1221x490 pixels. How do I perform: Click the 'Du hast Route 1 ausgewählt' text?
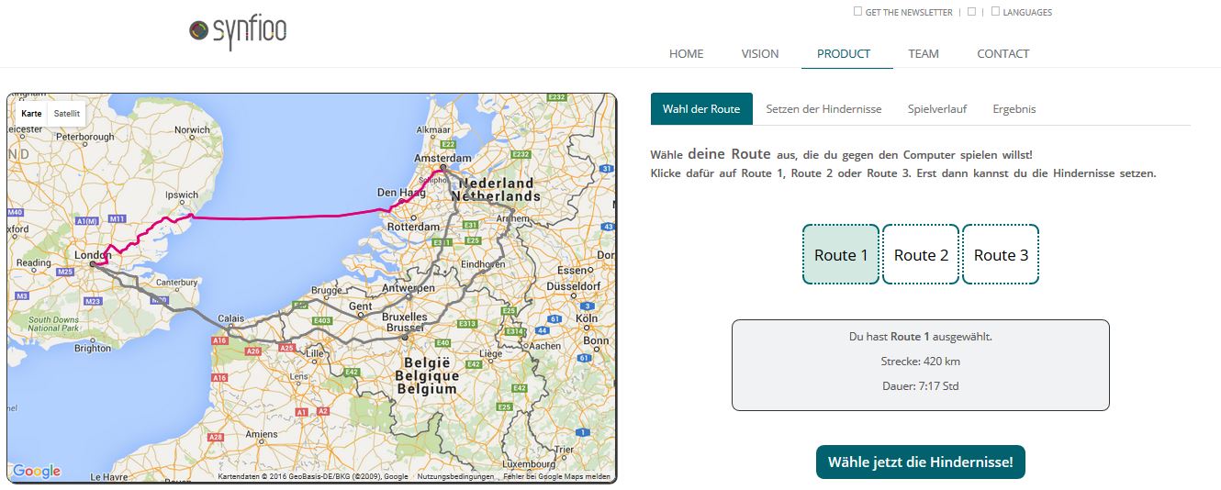[x=921, y=337]
